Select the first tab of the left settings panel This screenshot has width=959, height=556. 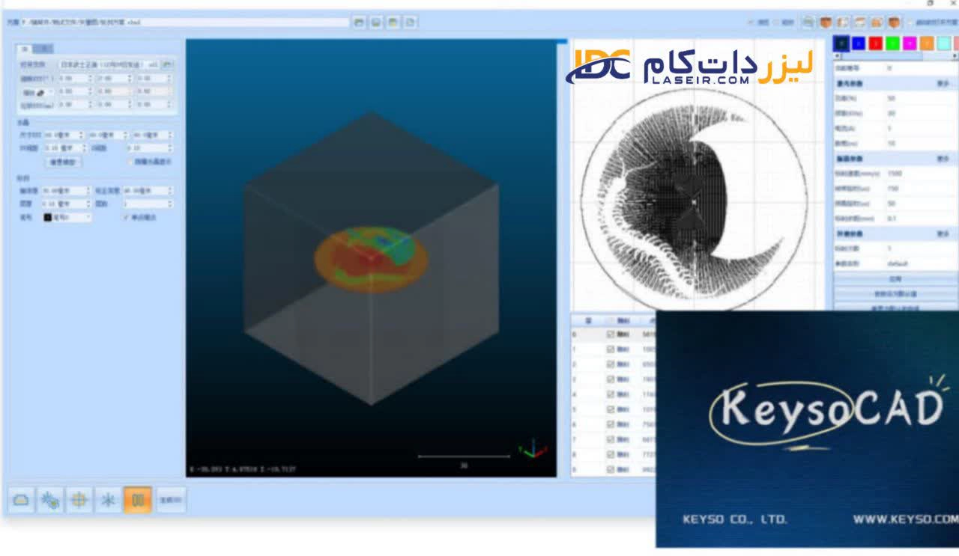point(25,48)
